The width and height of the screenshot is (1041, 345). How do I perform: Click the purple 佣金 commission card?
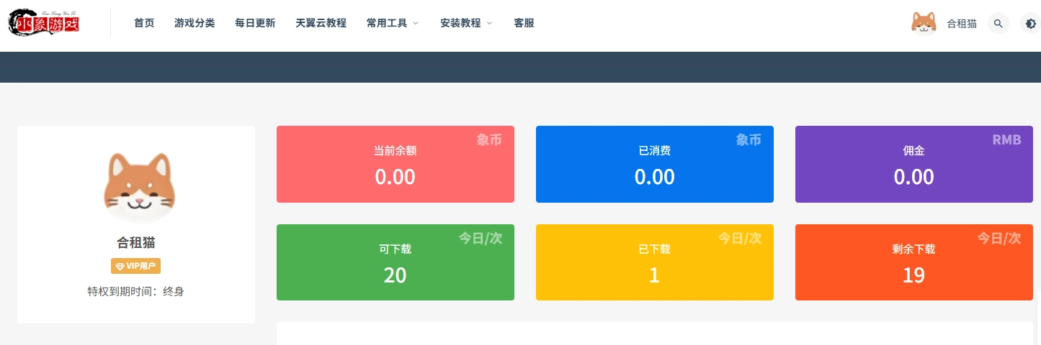[x=913, y=165]
